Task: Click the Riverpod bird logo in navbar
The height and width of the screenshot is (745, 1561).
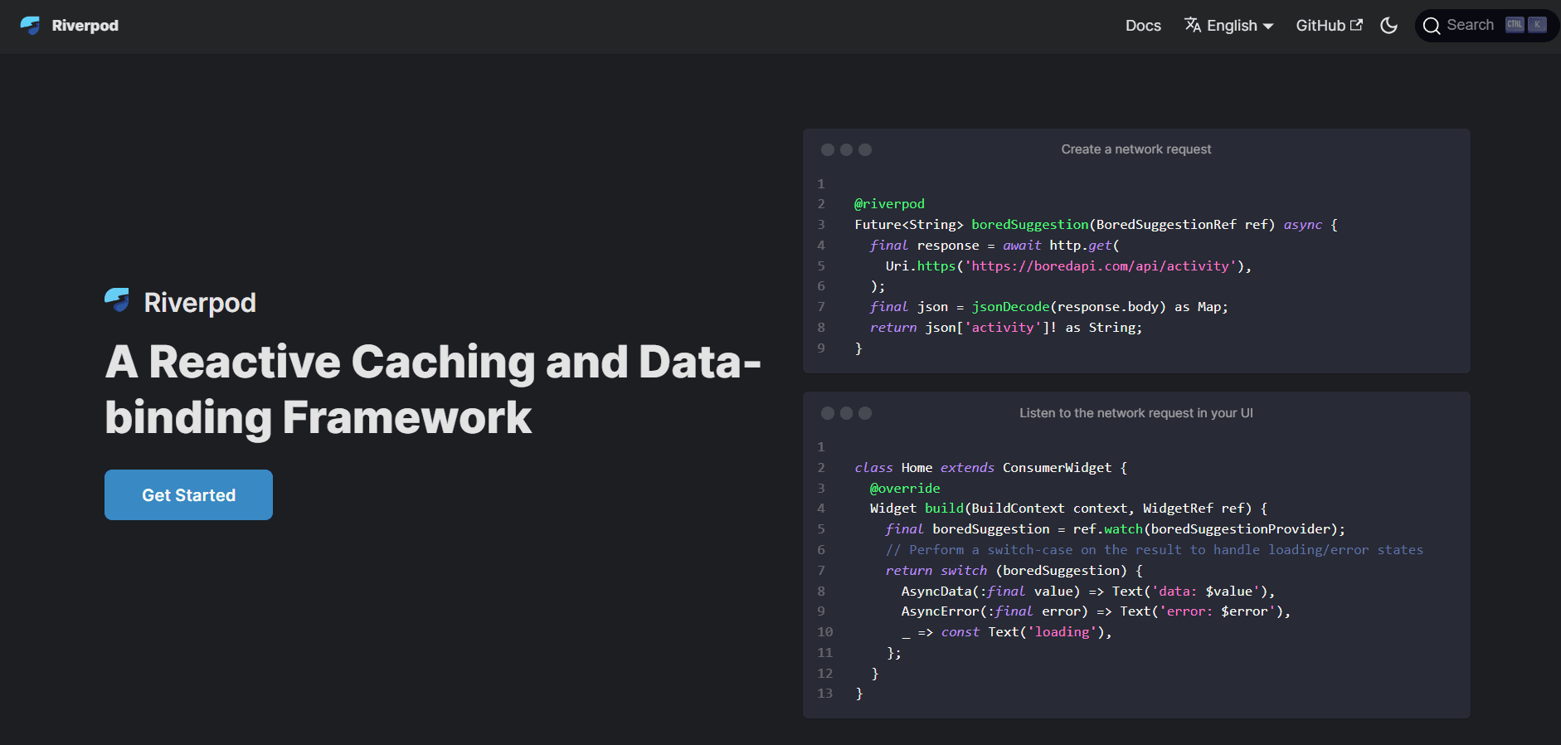Action: [30, 26]
